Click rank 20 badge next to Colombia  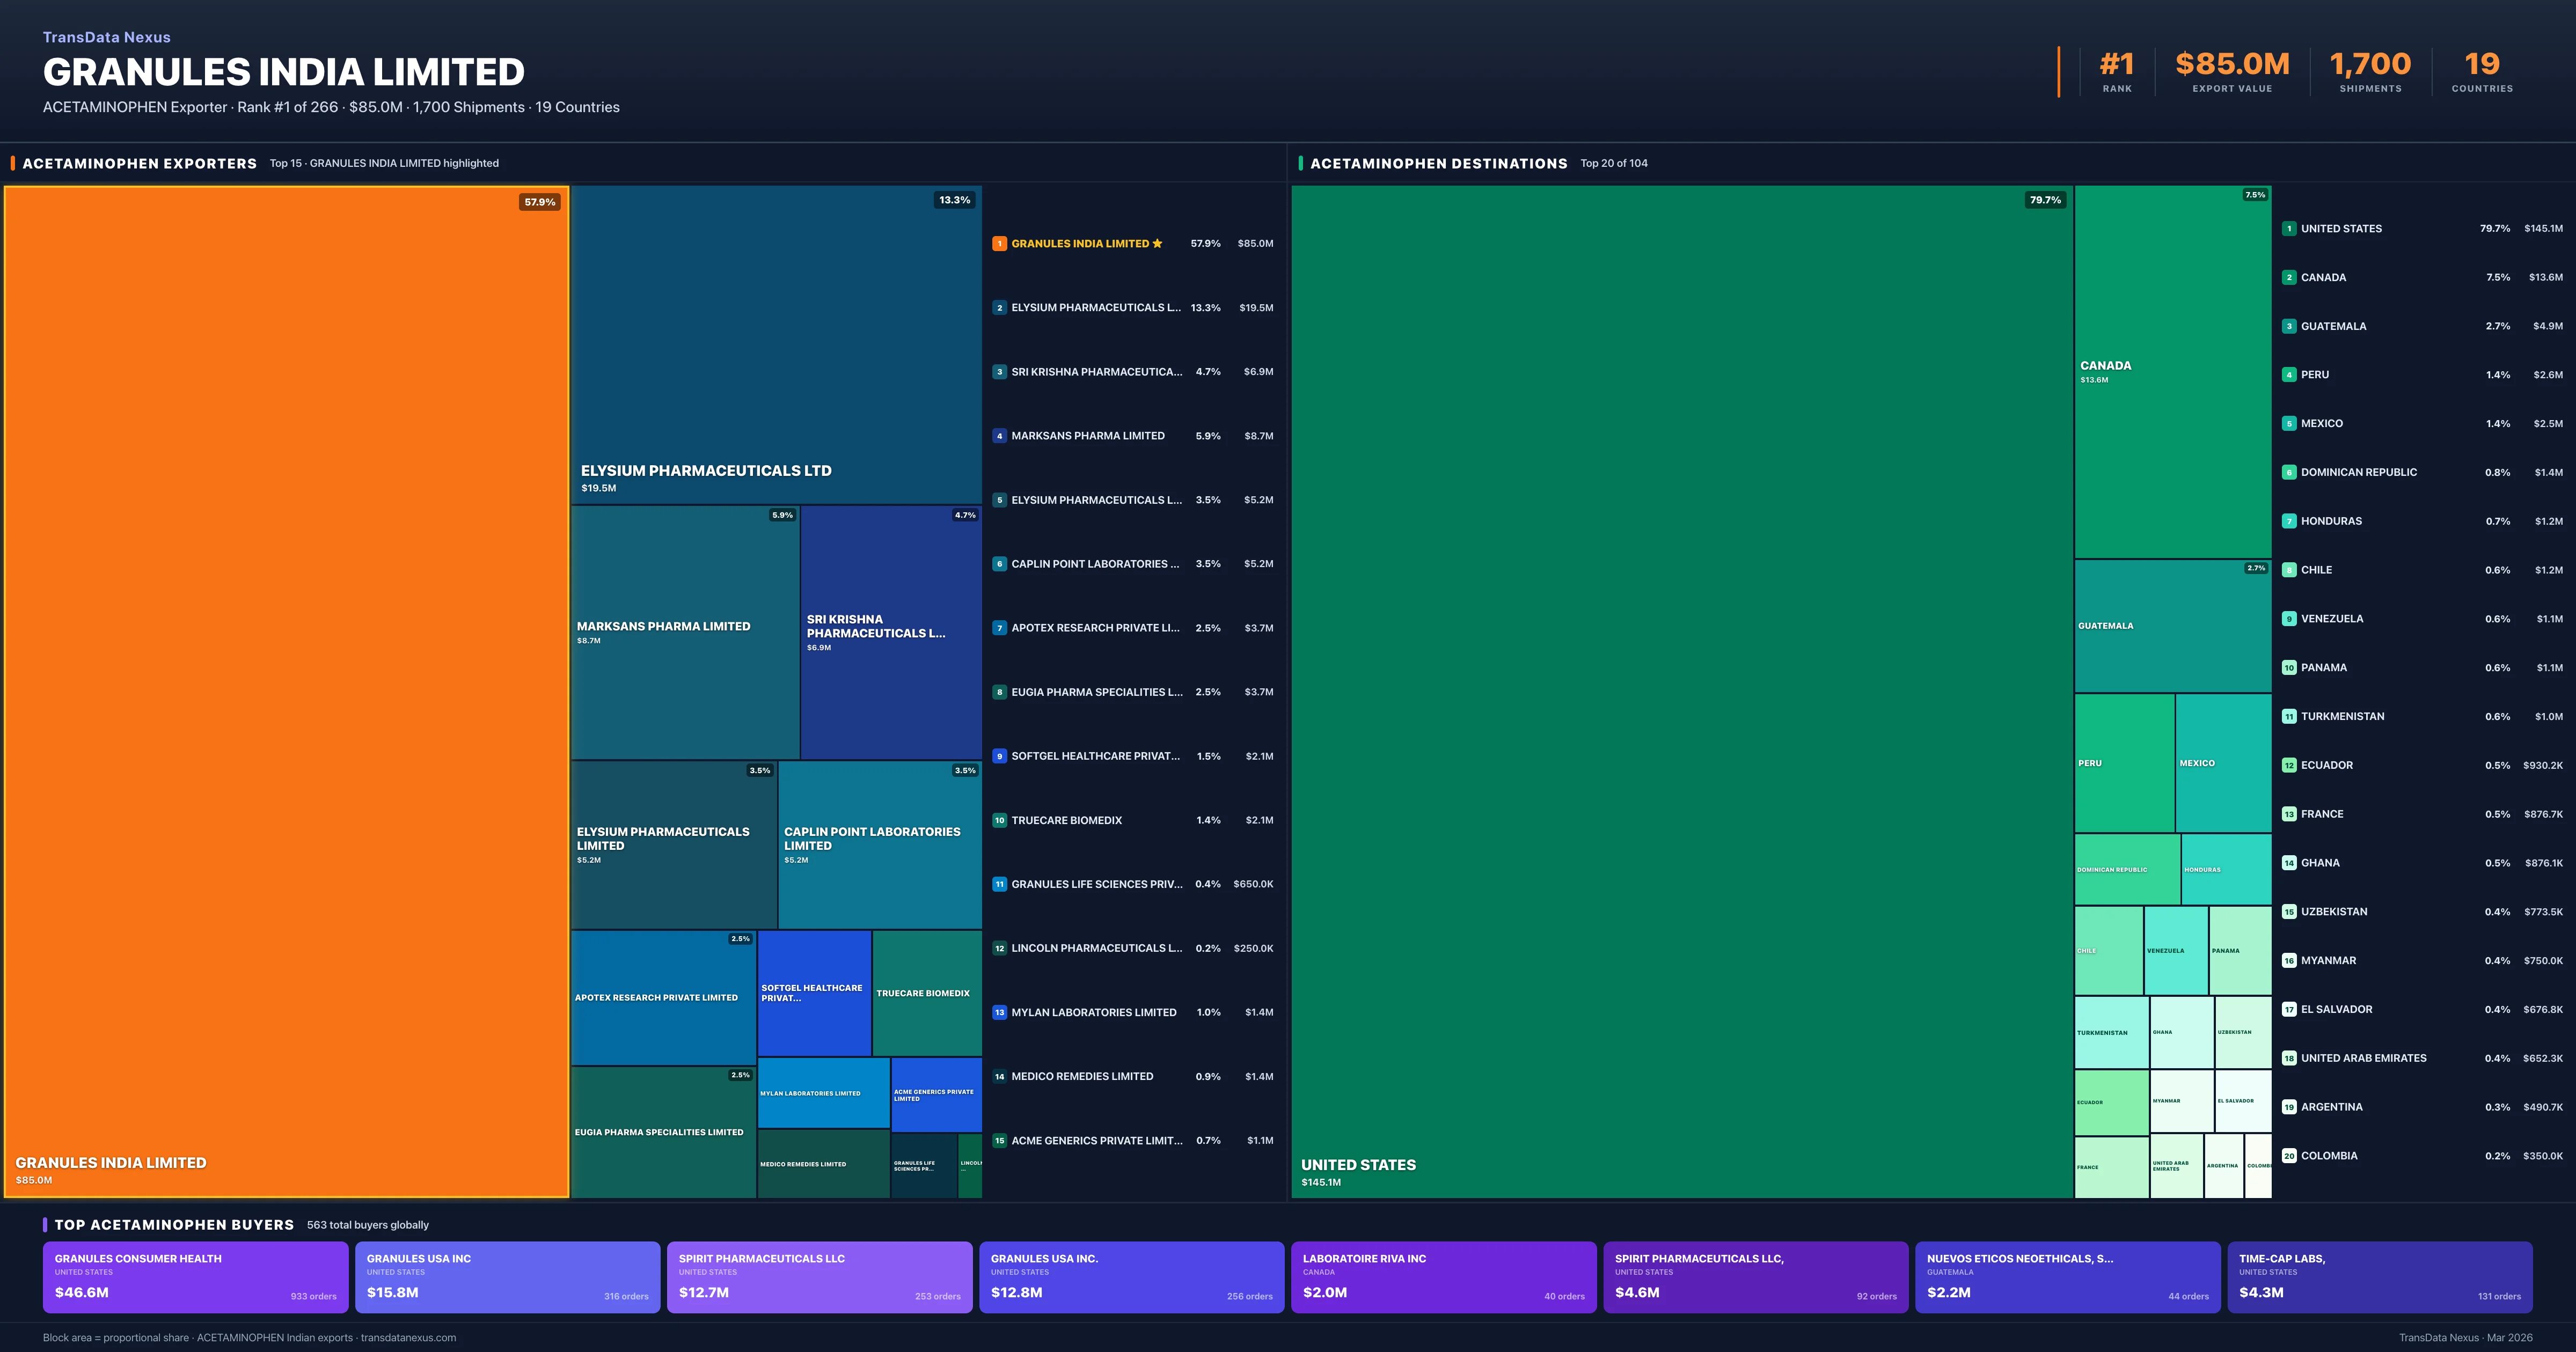coord(2289,1156)
